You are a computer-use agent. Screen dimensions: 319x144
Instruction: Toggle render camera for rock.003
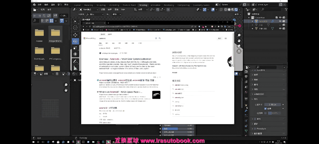[x=284, y=21]
